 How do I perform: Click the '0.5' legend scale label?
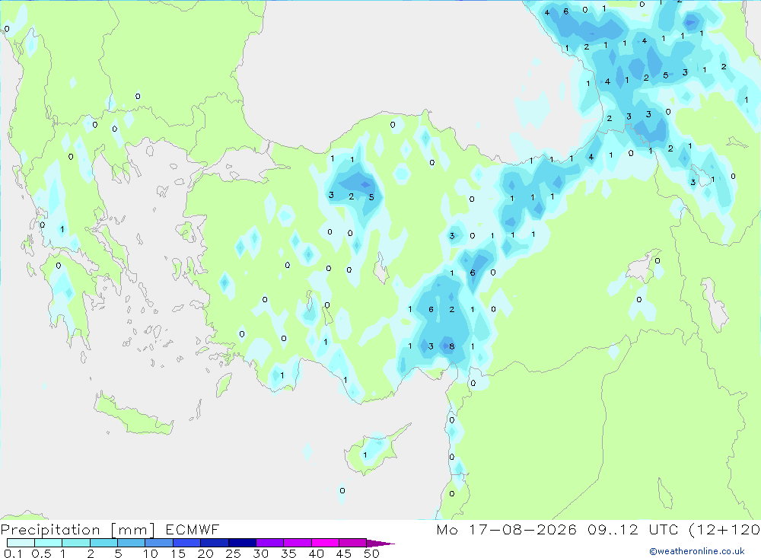coord(41,553)
